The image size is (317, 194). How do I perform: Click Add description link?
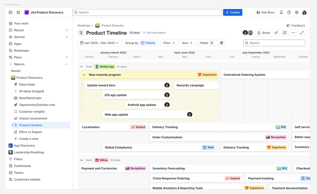point(155,33)
